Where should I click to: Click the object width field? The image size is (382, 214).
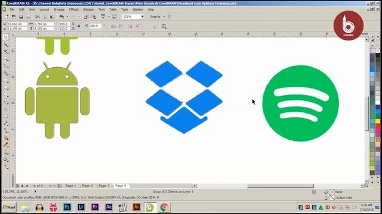(x=44, y=24)
